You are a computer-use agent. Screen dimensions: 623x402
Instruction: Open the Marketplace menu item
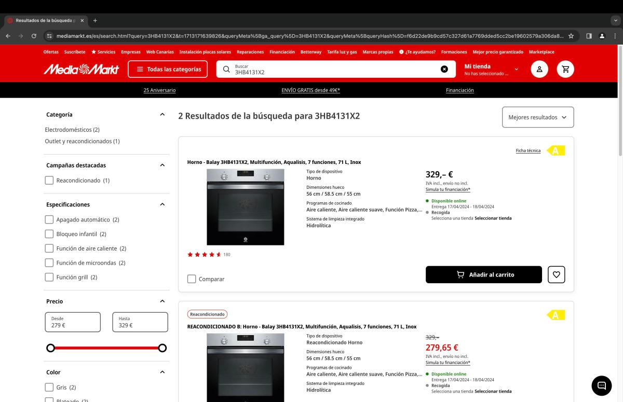541,52
